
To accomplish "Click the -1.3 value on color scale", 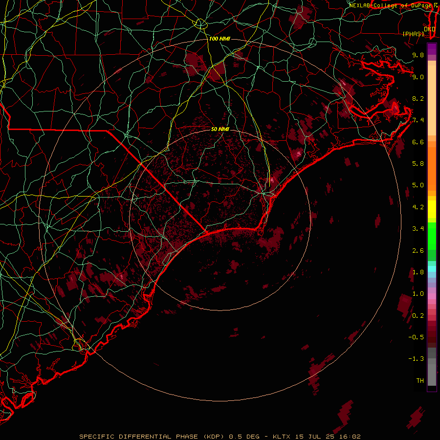I will coord(416,359).
